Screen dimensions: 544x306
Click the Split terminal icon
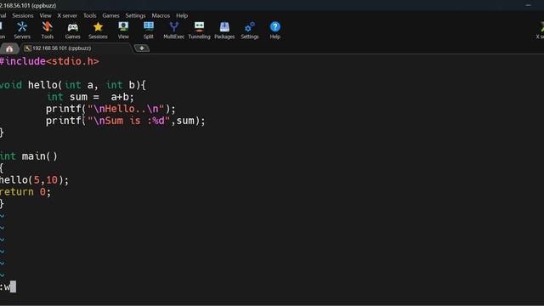[149, 31]
